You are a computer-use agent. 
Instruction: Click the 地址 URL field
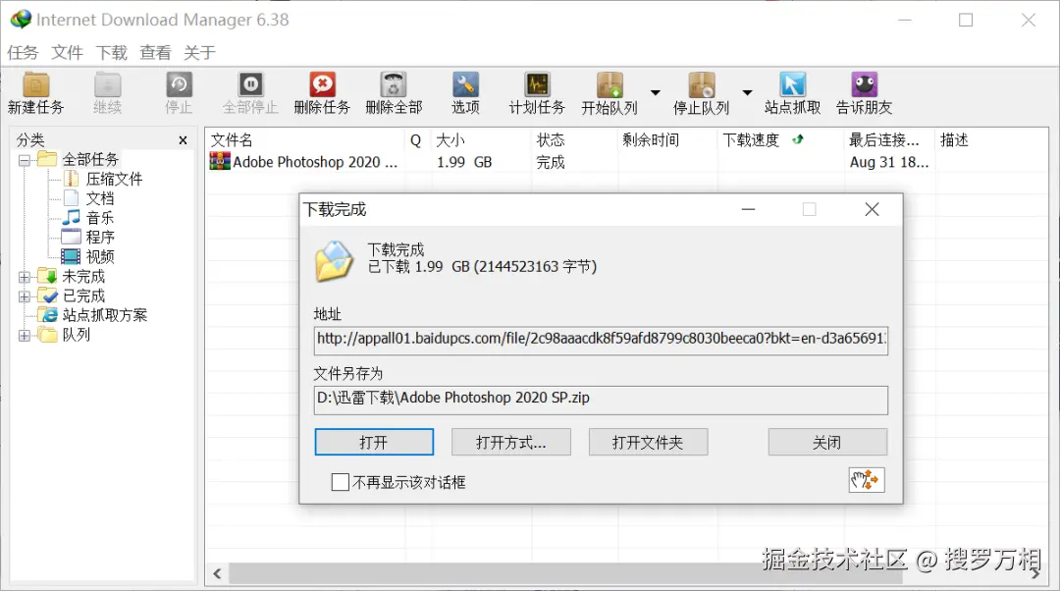coord(601,340)
